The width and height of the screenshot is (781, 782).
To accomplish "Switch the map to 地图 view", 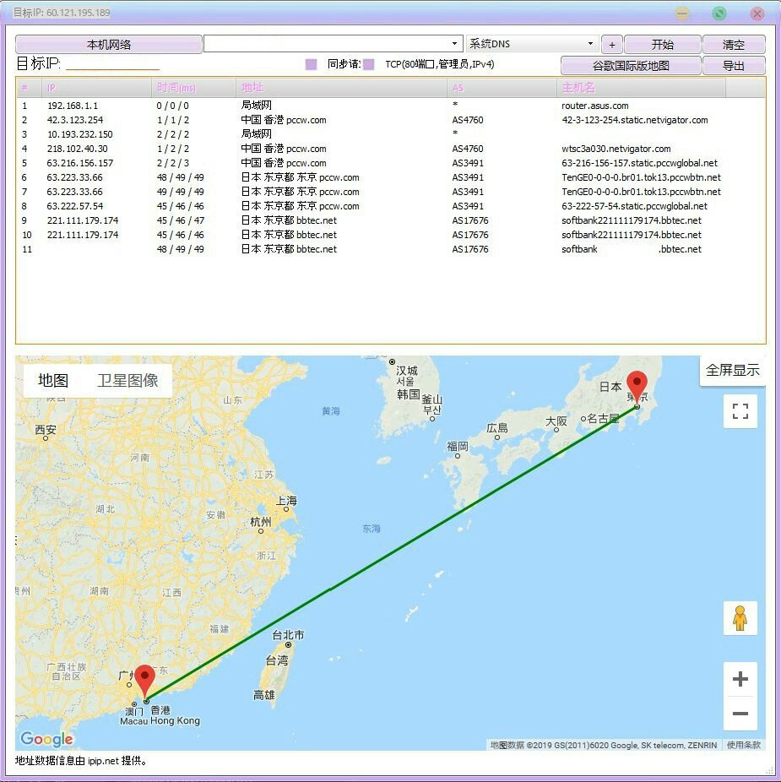I will point(53,381).
